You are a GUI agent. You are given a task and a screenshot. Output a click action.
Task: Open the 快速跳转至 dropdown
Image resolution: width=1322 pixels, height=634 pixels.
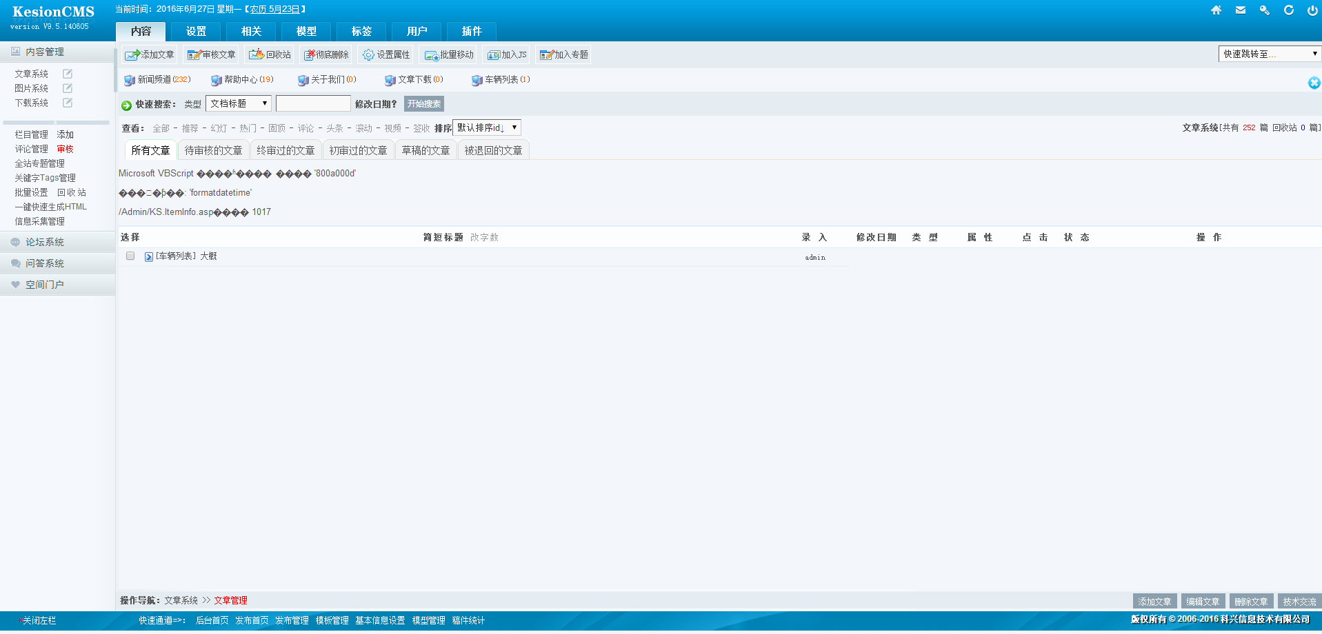pos(1269,54)
